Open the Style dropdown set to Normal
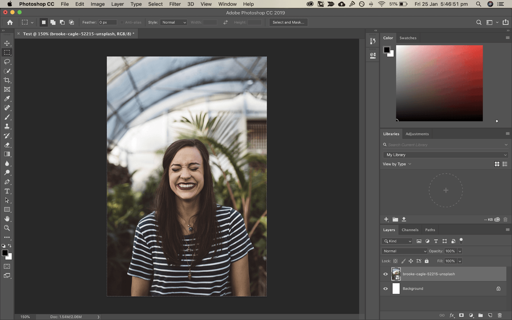 click(x=174, y=22)
